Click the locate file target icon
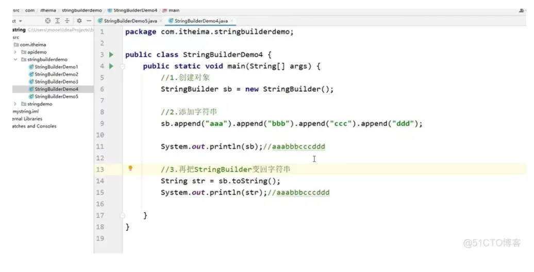The height and width of the screenshot is (272, 534). click(47, 21)
